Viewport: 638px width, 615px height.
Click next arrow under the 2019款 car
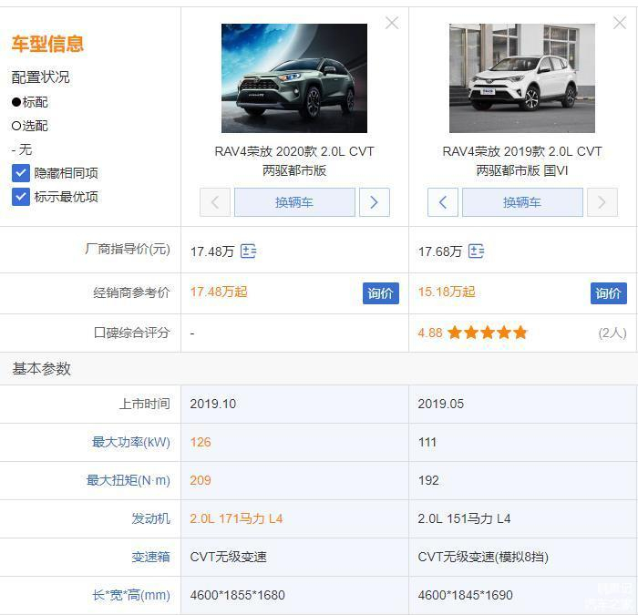(602, 202)
